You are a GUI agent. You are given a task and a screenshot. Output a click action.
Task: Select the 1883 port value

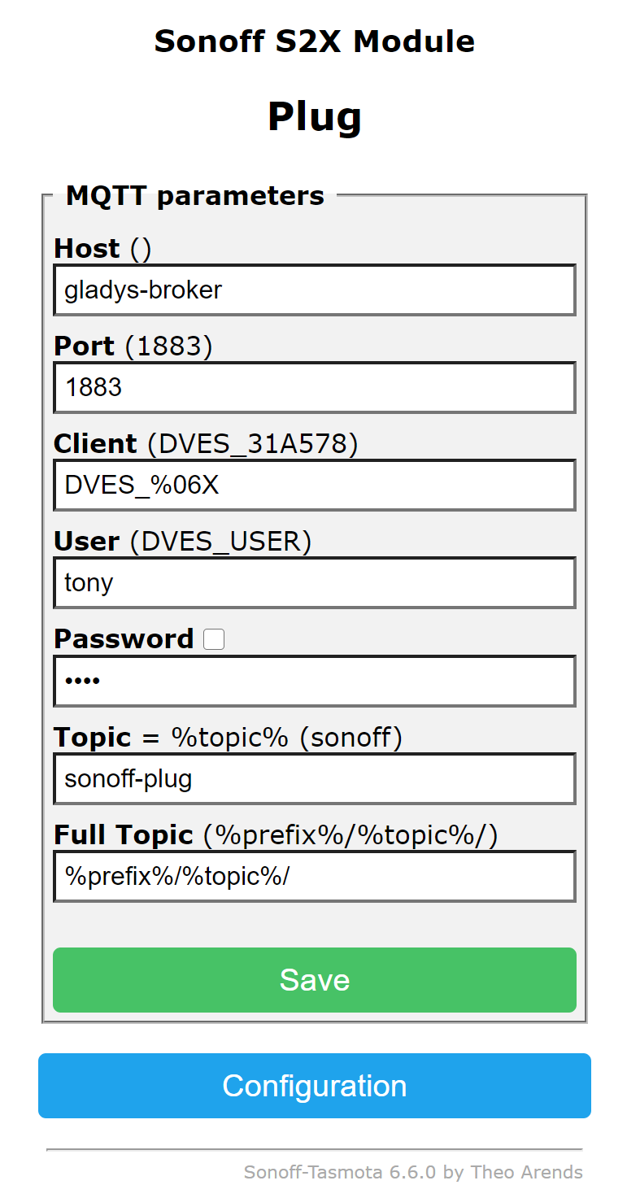click(x=92, y=387)
